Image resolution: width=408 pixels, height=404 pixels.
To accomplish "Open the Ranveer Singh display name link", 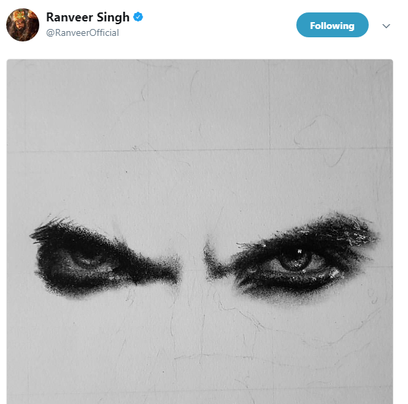I will (88, 17).
